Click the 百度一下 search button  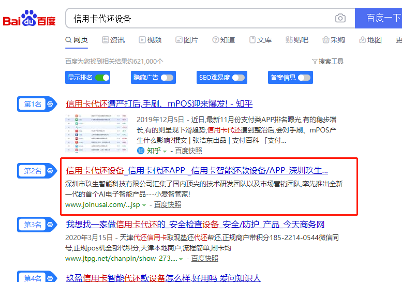378,18
